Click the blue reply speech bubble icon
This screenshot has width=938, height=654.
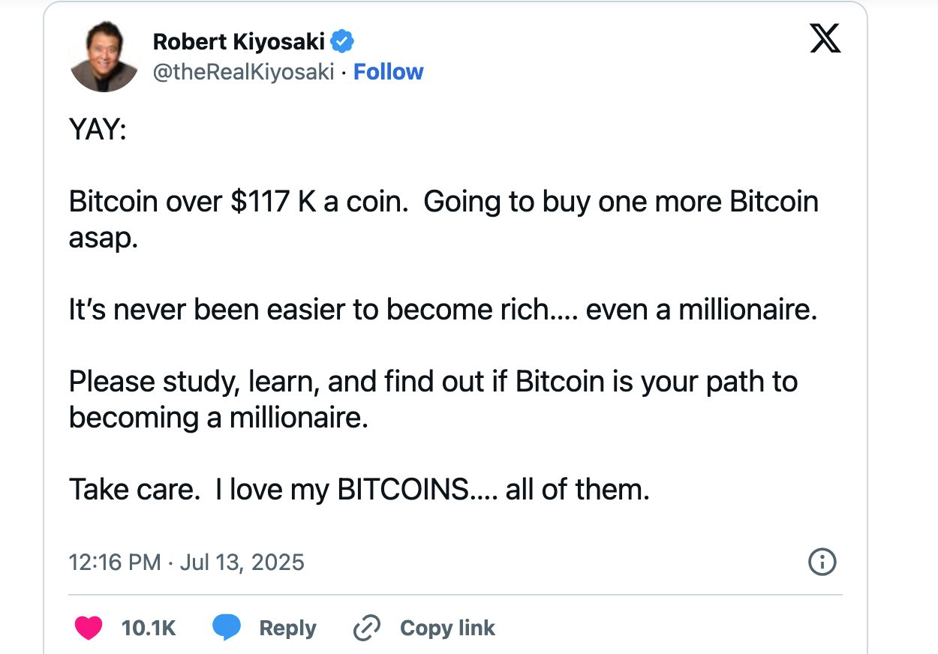pos(227,628)
